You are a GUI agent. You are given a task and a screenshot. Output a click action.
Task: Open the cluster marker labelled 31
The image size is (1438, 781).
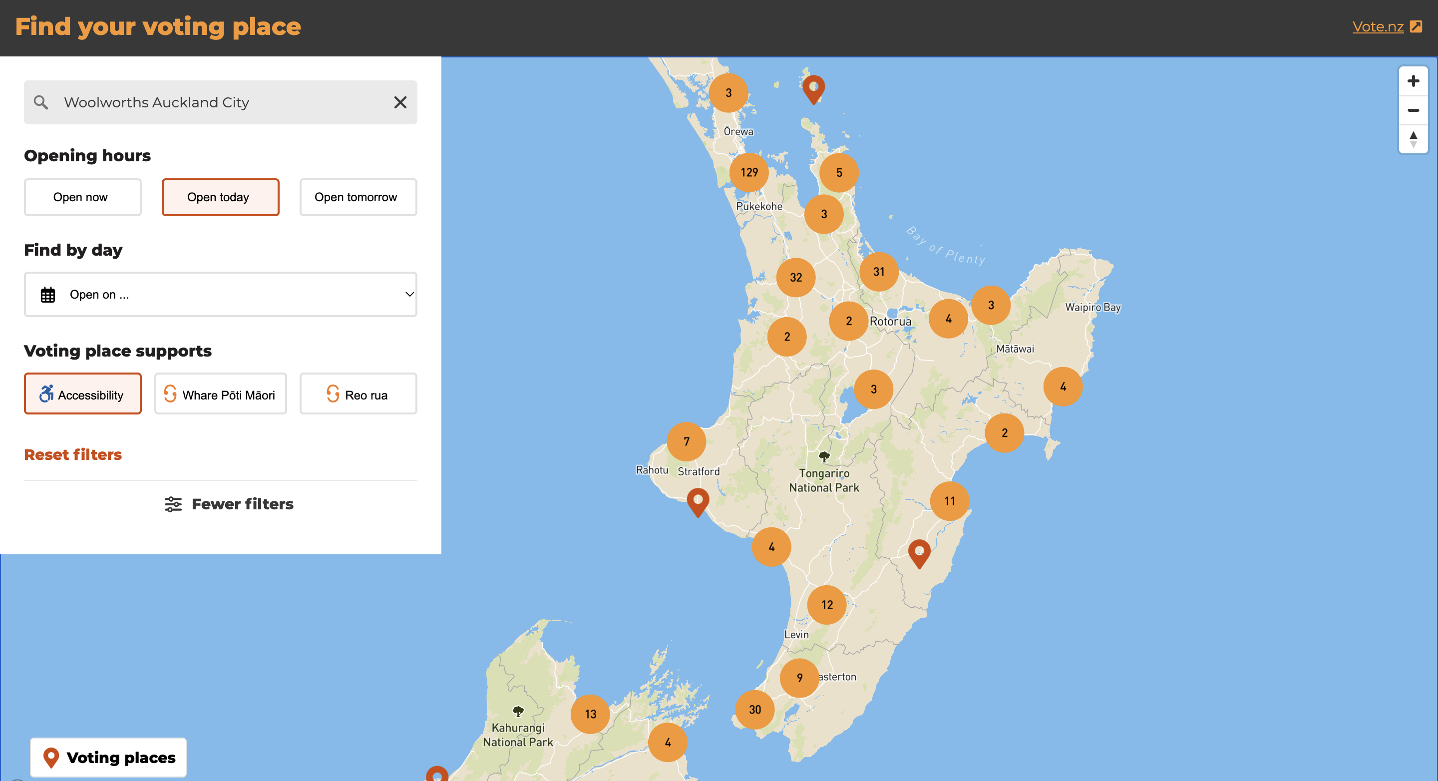click(879, 272)
